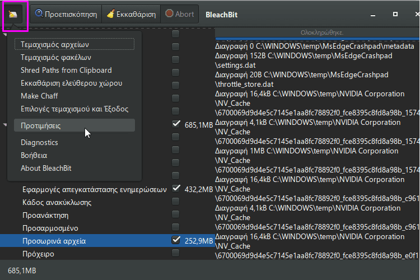Collapse the tree group beside the 685,1MB row
Screen dimensions: 420x280
5,125
